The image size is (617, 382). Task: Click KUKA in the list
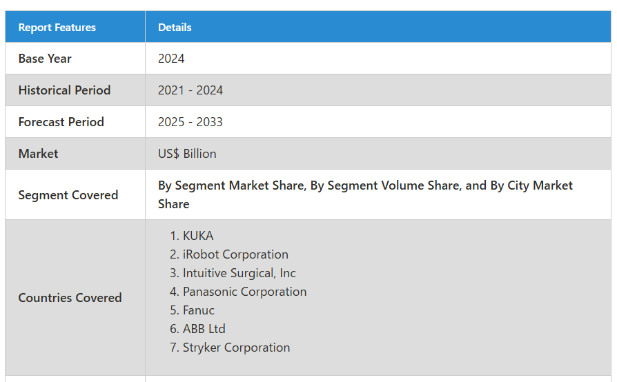(198, 236)
